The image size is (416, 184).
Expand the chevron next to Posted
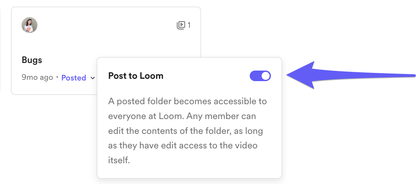(93, 78)
